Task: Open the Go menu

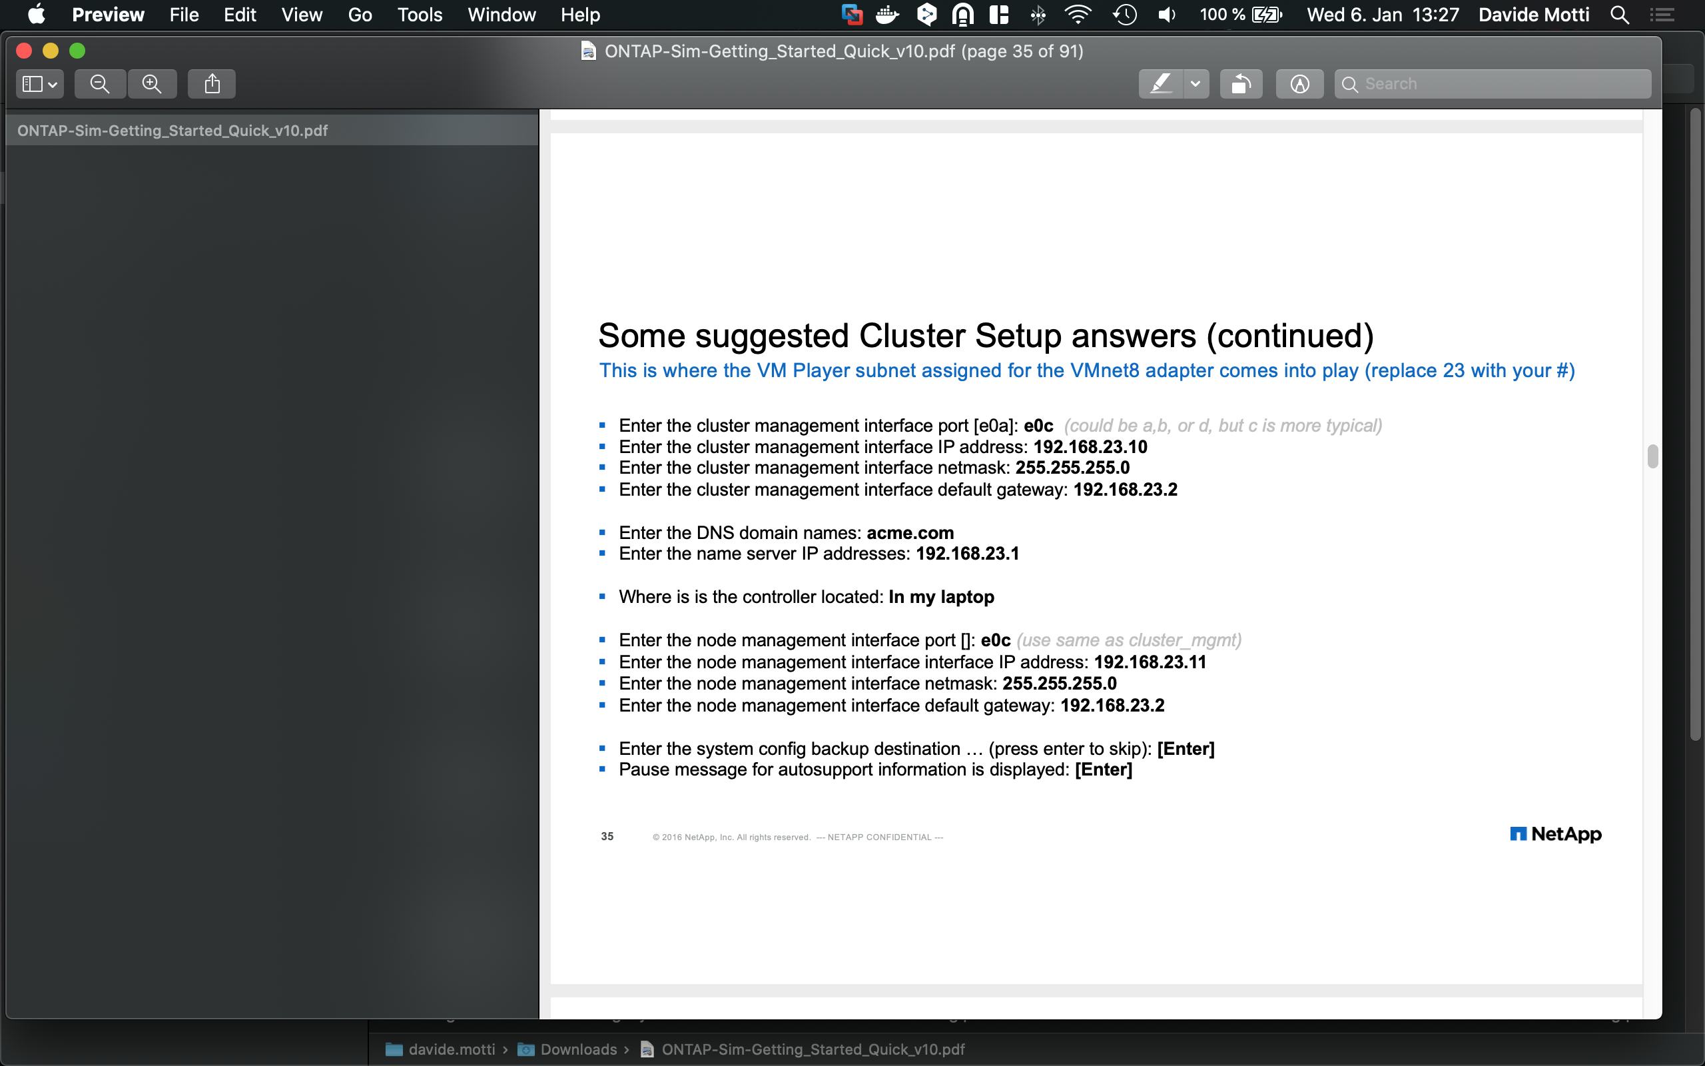Action: pos(360,15)
